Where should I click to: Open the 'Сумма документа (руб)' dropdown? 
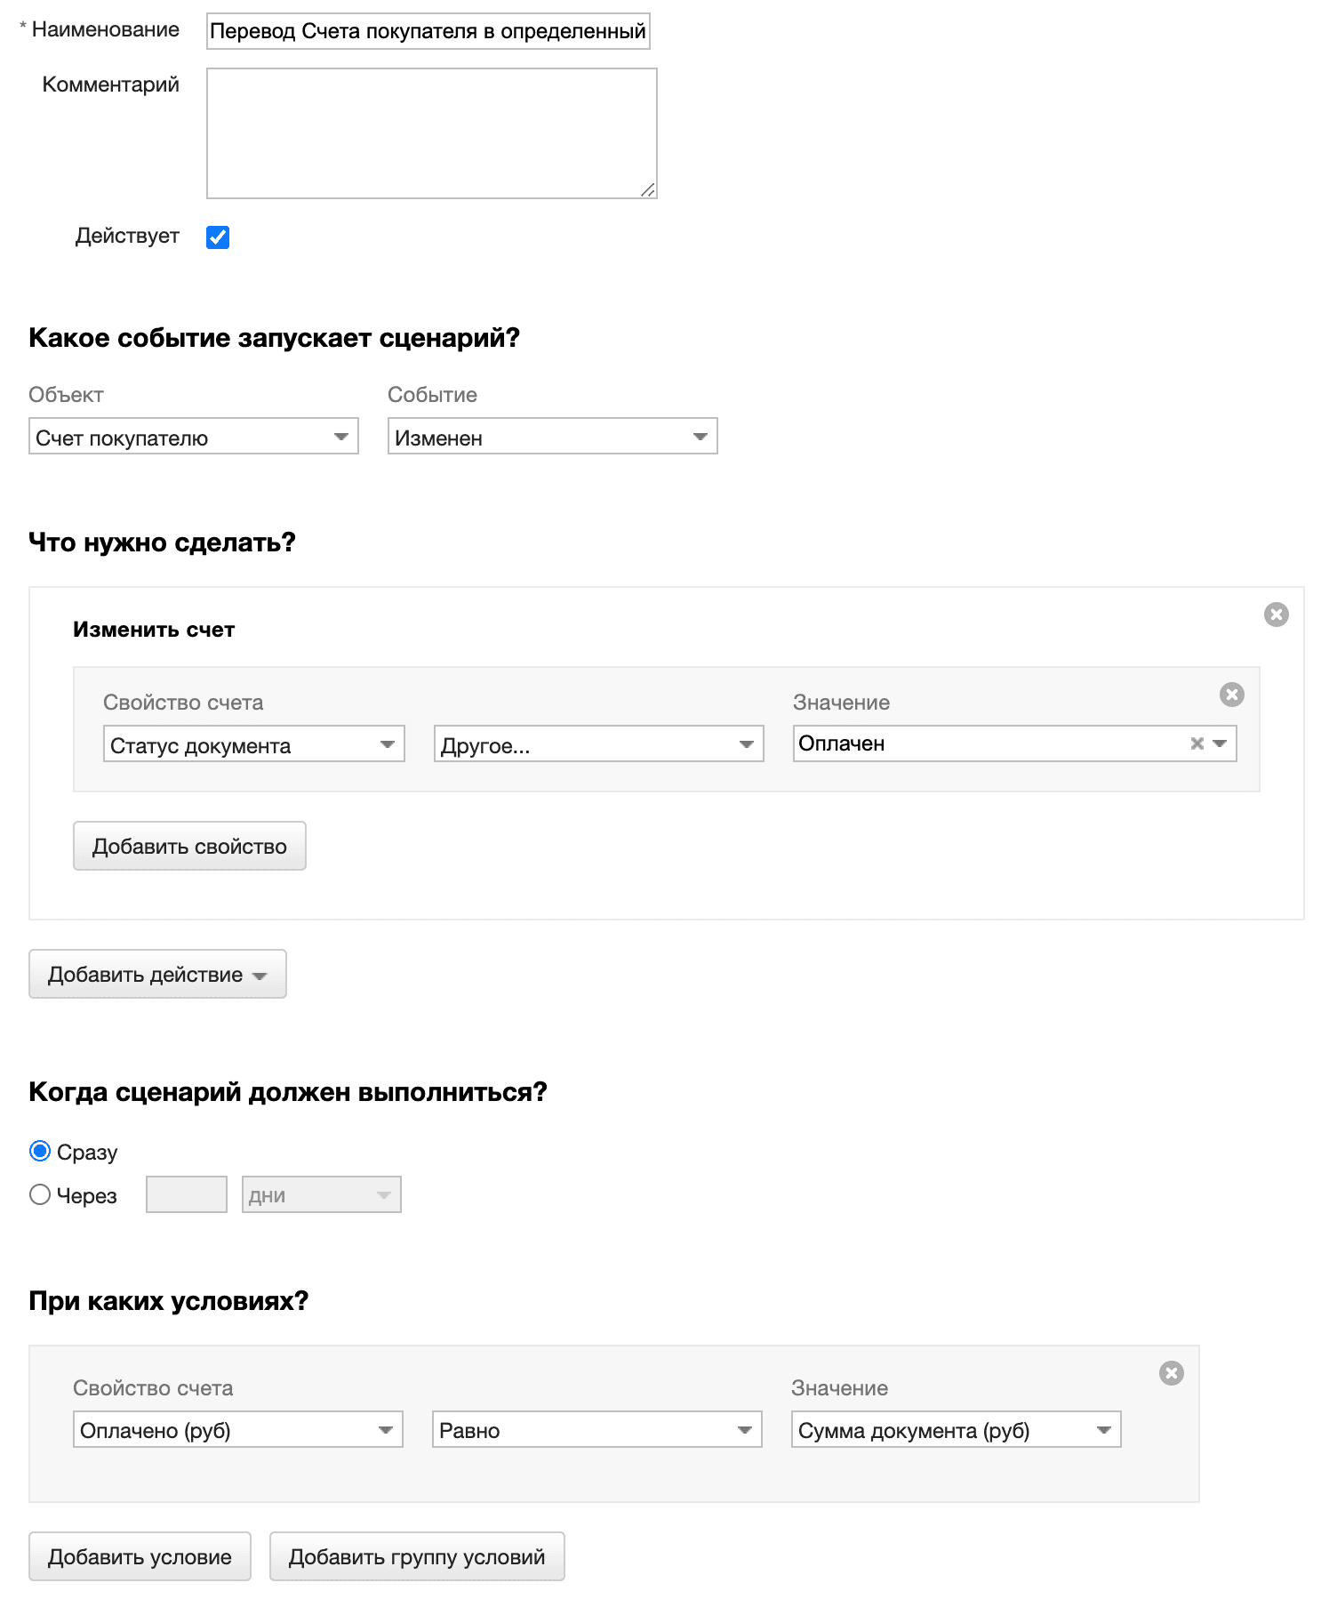pyautogui.click(x=956, y=1430)
